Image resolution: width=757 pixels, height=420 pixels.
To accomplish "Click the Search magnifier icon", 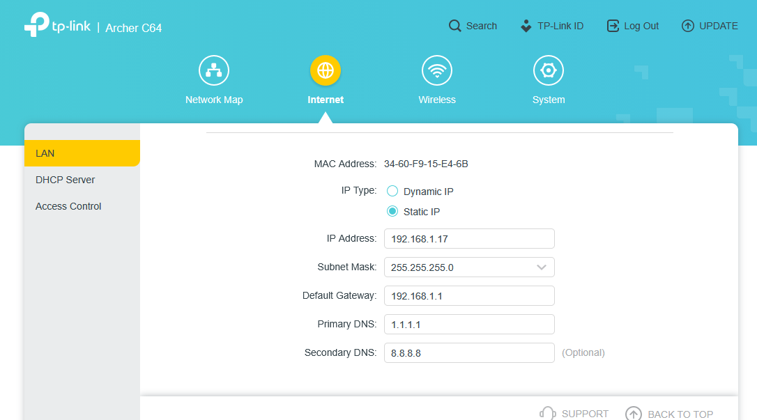I will click(454, 26).
